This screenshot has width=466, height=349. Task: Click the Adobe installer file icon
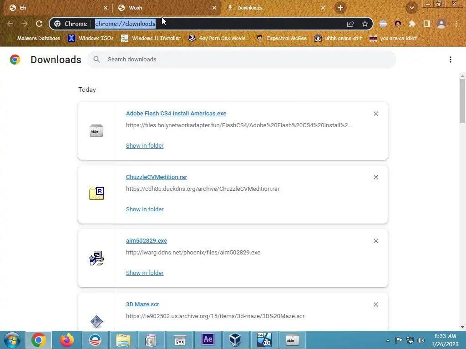96,131
